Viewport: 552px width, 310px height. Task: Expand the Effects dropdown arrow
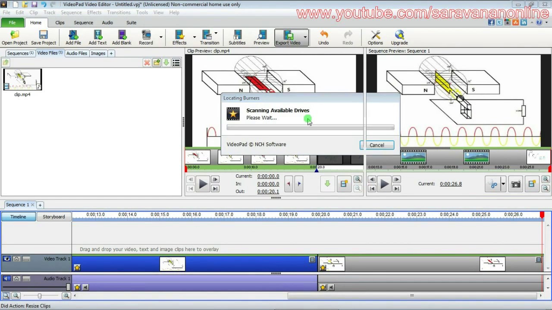tap(194, 37)
